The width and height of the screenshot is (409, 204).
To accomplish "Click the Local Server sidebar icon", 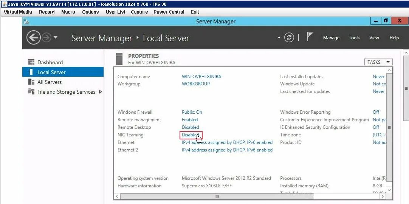I will (31, 72).
